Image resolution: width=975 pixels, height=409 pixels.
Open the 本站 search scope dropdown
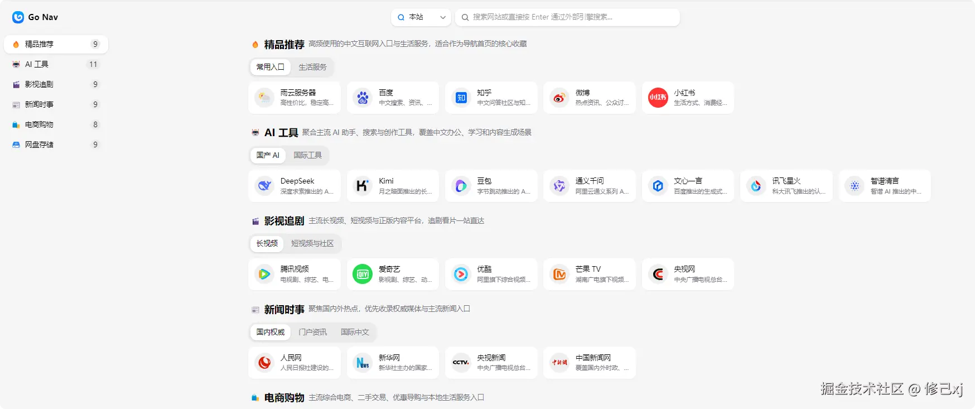421,17
